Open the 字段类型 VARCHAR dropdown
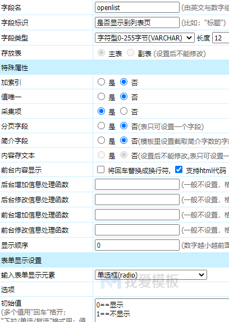The height and width of the screenshot is (322, 229). 145,38
